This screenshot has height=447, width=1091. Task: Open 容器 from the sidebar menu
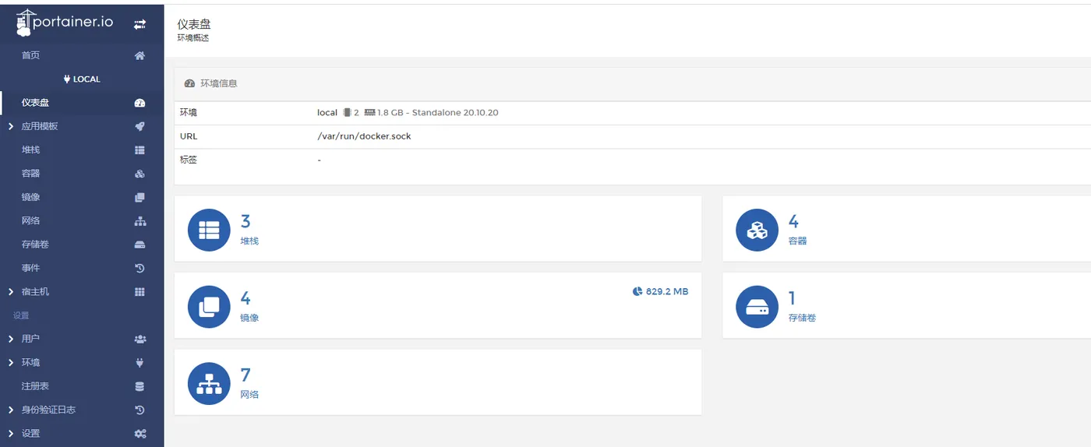coord(30,174)
